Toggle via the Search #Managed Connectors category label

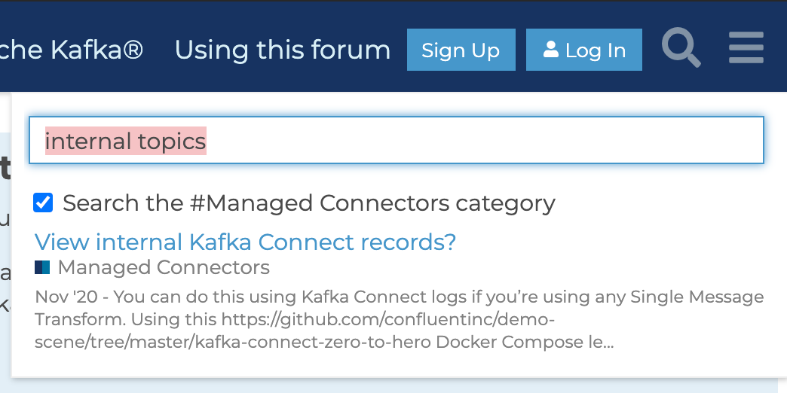(308, 203)
